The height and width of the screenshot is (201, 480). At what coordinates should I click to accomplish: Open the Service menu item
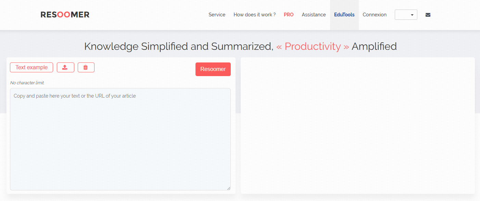tap(217, 15)
